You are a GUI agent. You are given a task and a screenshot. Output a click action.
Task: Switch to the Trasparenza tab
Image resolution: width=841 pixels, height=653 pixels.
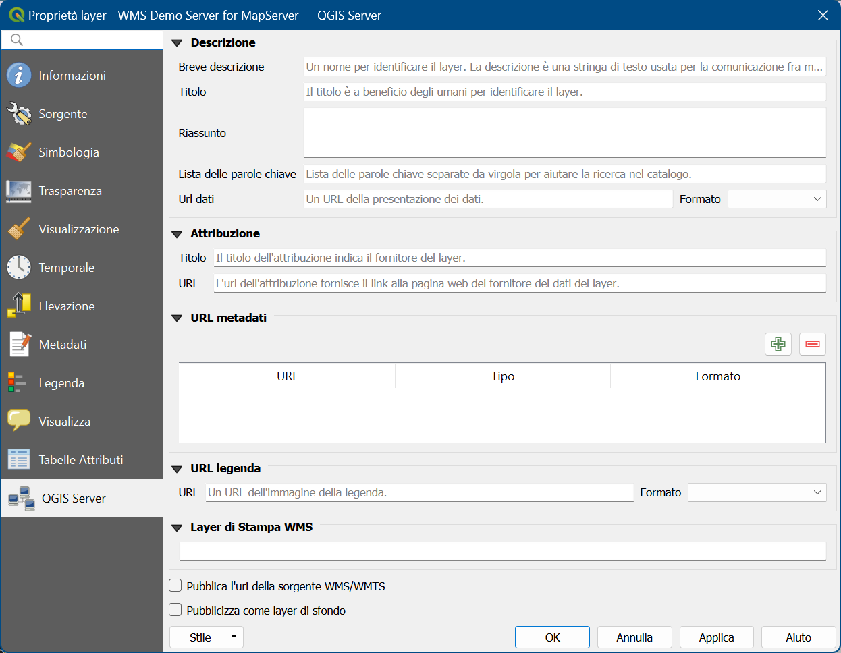pyautogui.click(x=82, y=190)
